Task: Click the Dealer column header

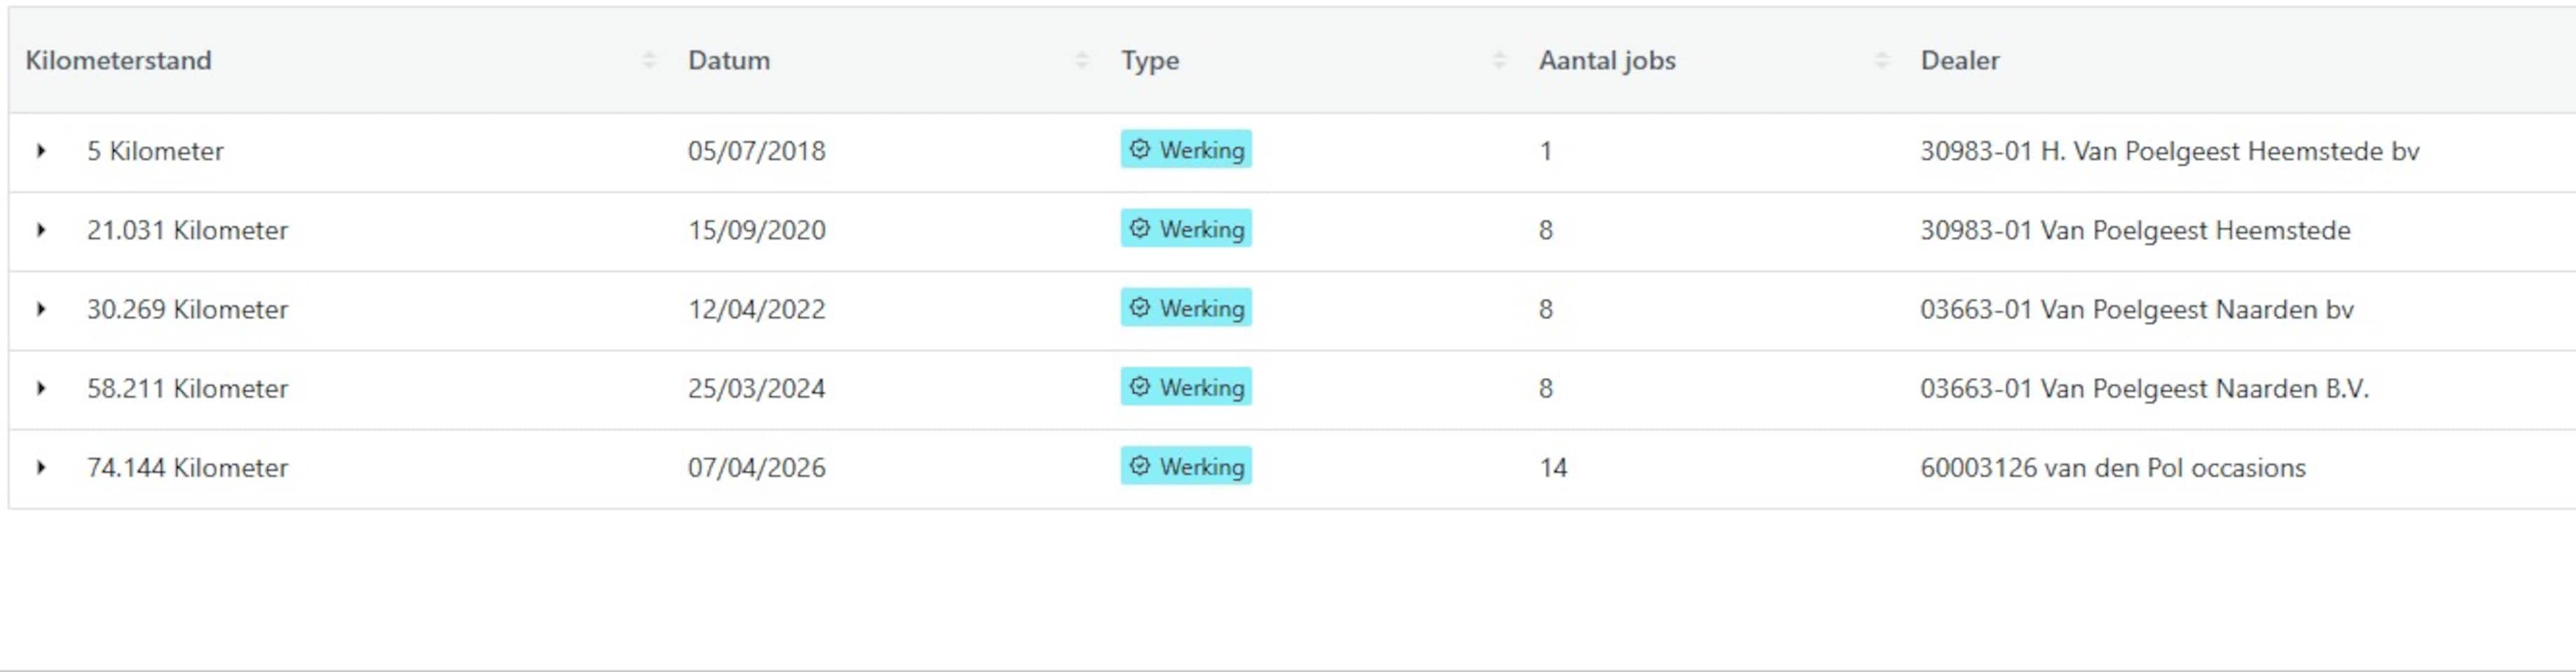Action: click(x=1959, y=61)
